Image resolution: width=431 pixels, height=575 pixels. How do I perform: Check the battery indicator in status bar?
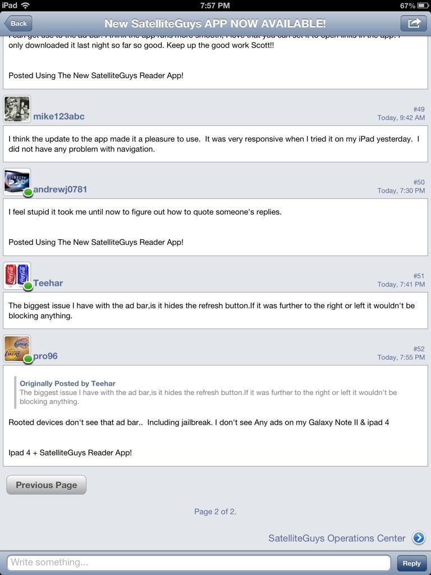[423, 6]
